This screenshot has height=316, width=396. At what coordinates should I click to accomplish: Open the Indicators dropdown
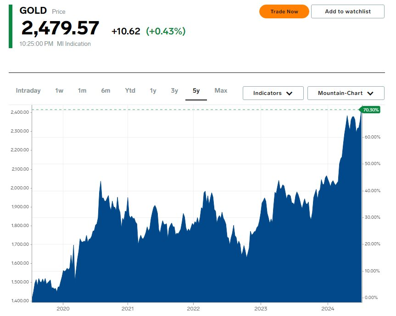coord(273,93)
